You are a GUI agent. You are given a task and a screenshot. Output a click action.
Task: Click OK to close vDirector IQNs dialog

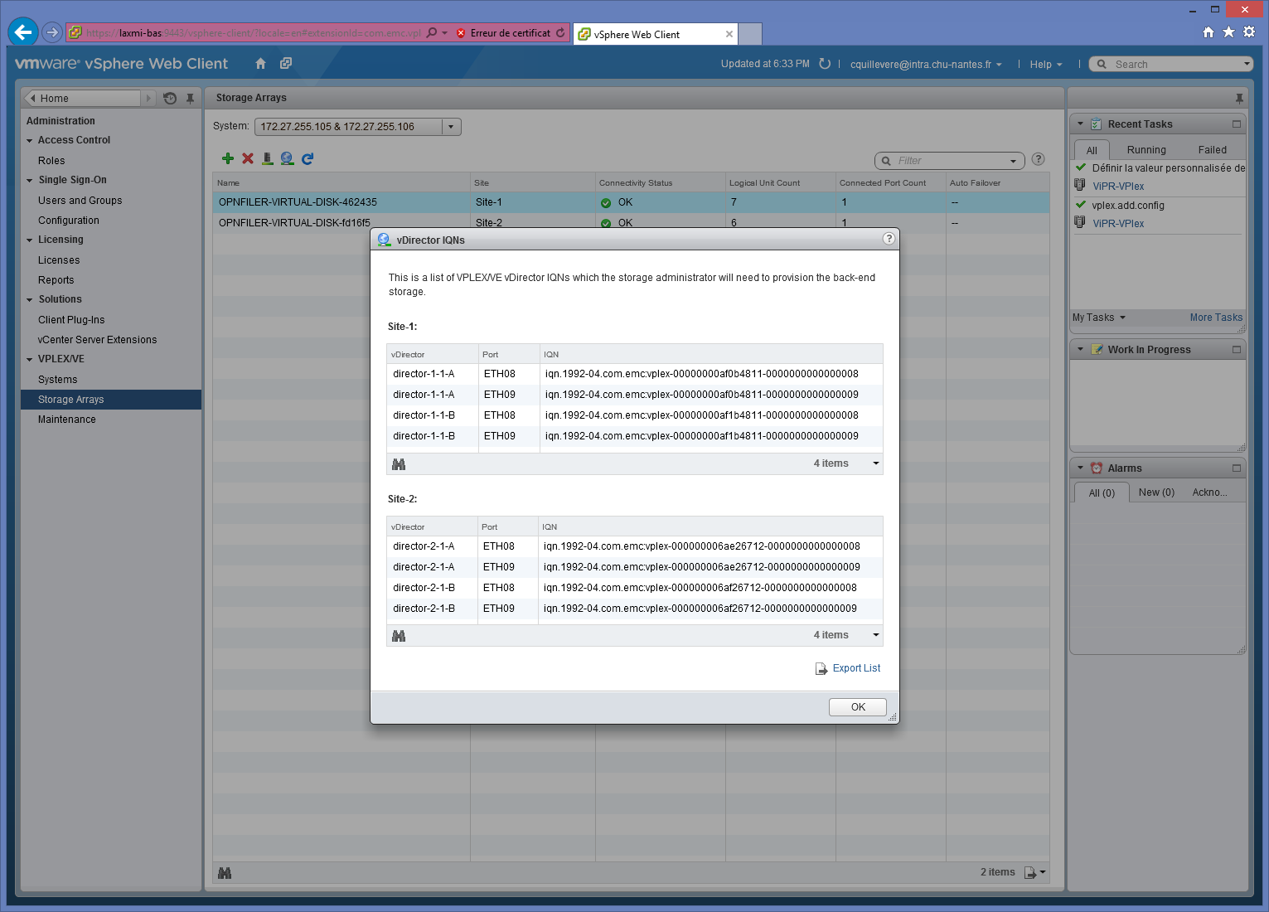pyautogui.click(x=858, y=707)
